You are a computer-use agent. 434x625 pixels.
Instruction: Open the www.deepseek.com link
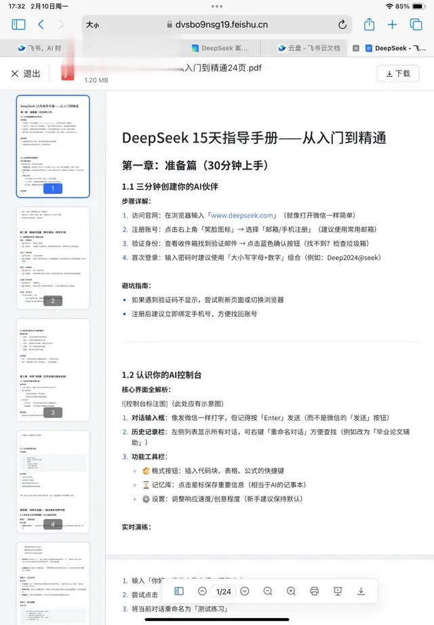click(242, 215)
